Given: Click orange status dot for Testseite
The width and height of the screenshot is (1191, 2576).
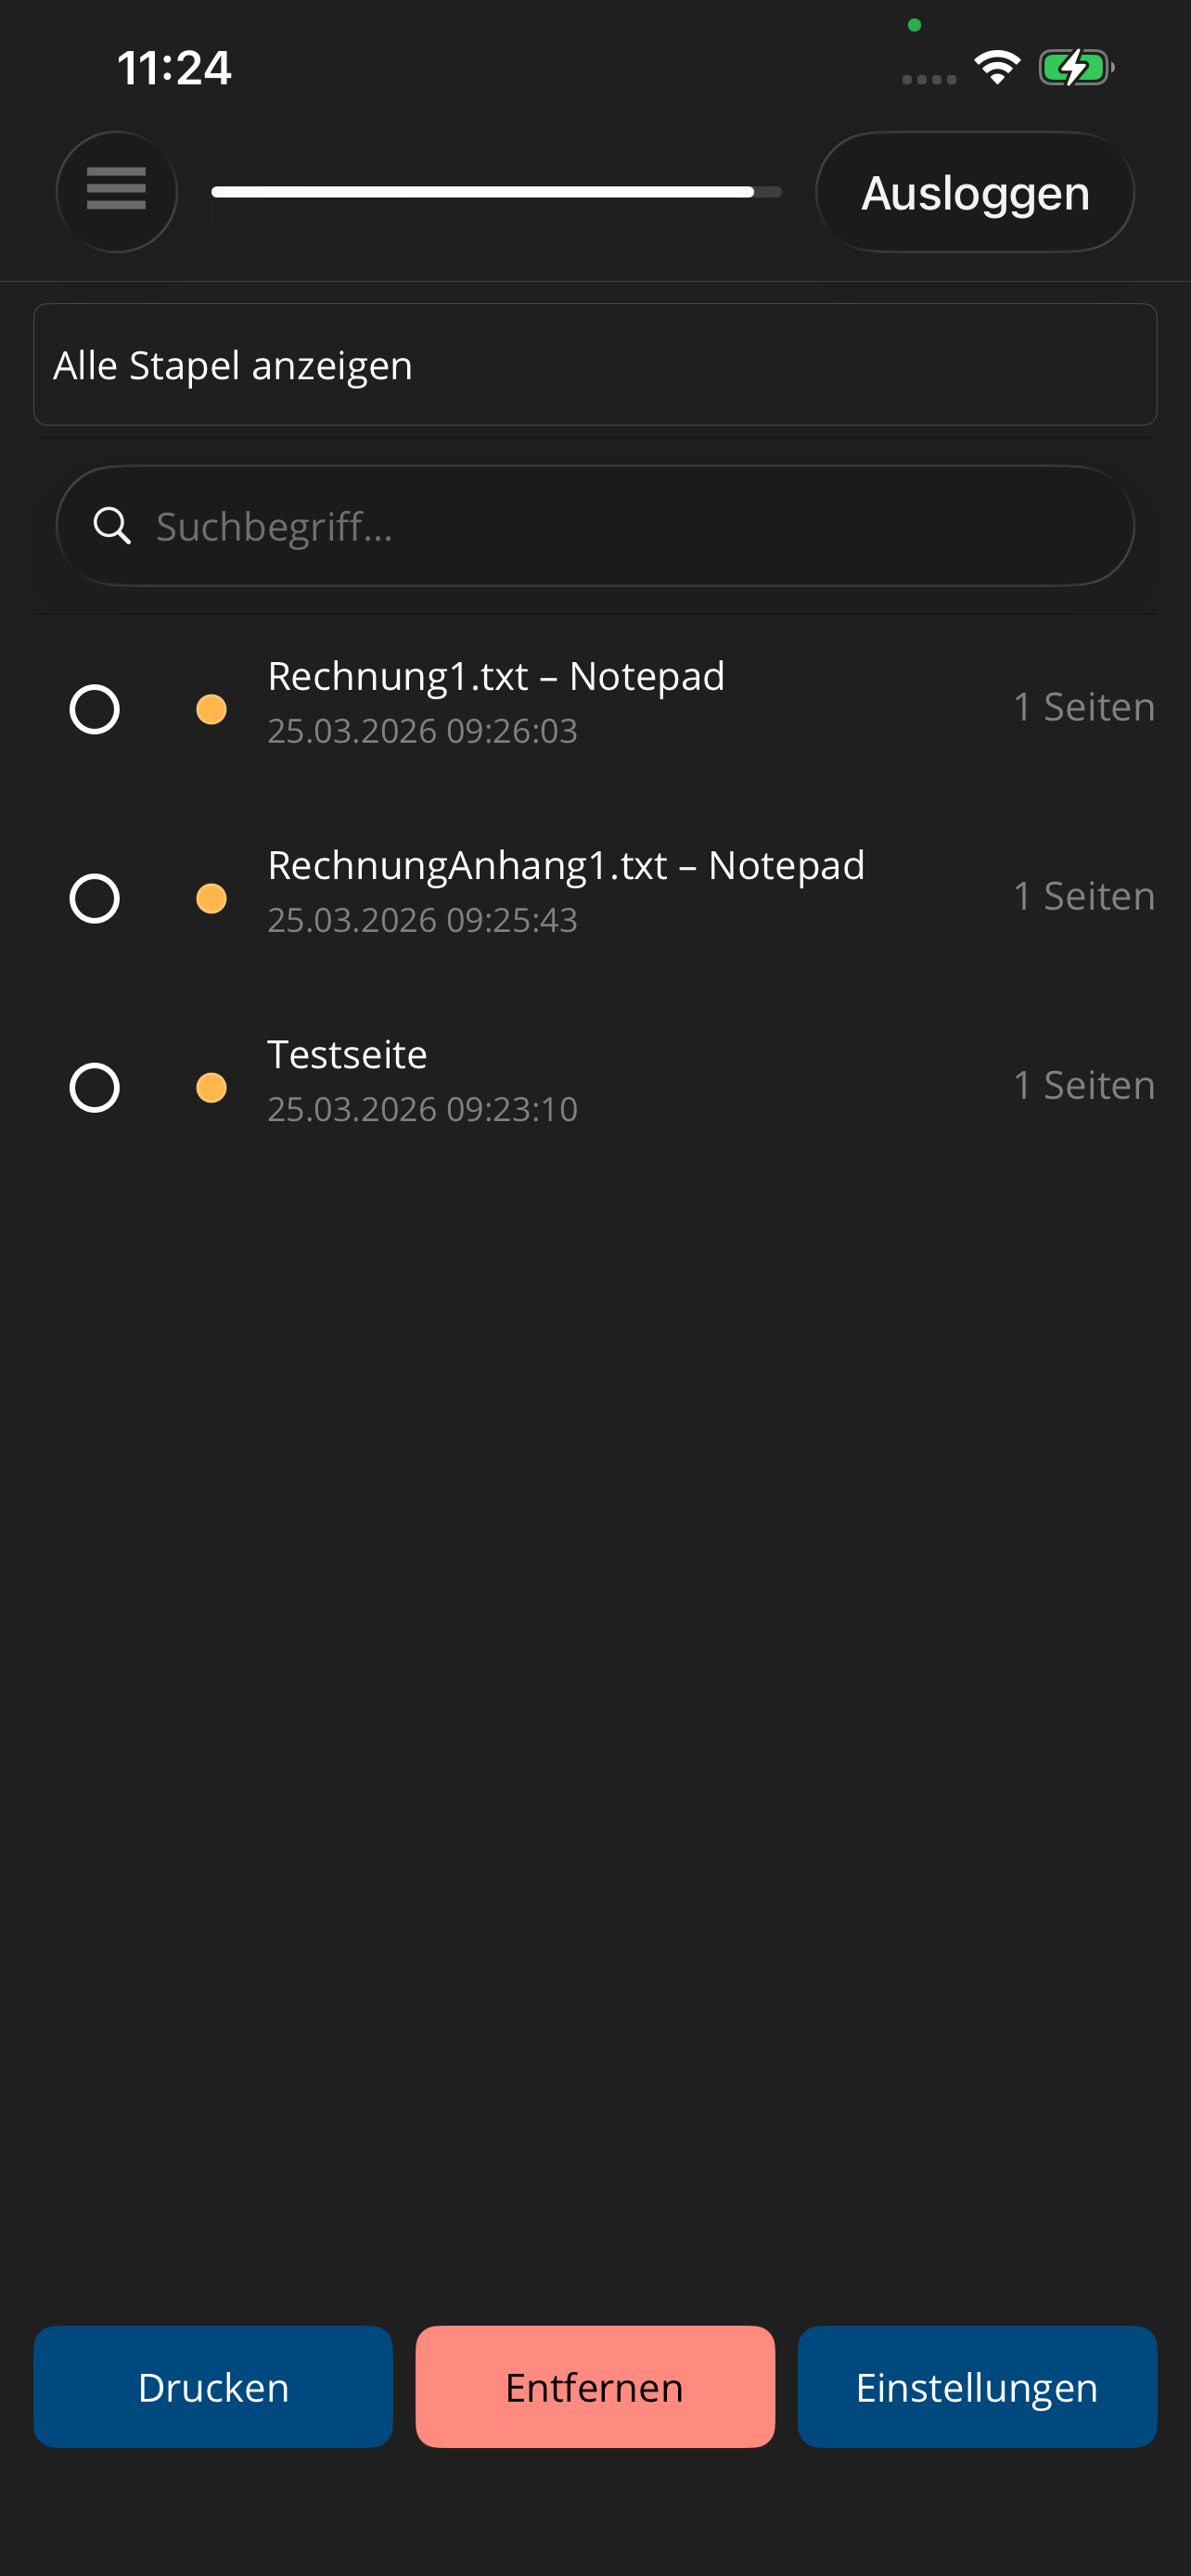Looking at the screenshot, I should click(x=211, y=1087).
